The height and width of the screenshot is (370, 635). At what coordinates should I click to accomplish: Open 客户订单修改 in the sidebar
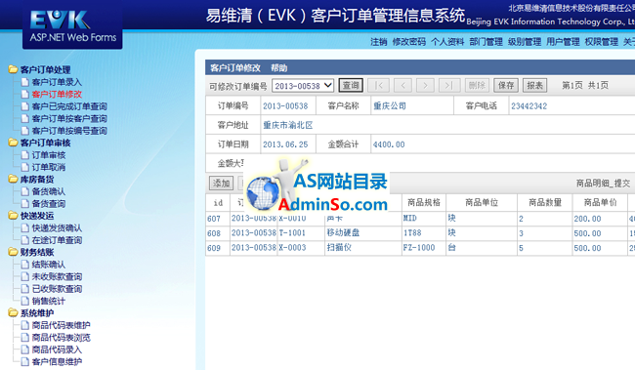(x=57, y=94)
